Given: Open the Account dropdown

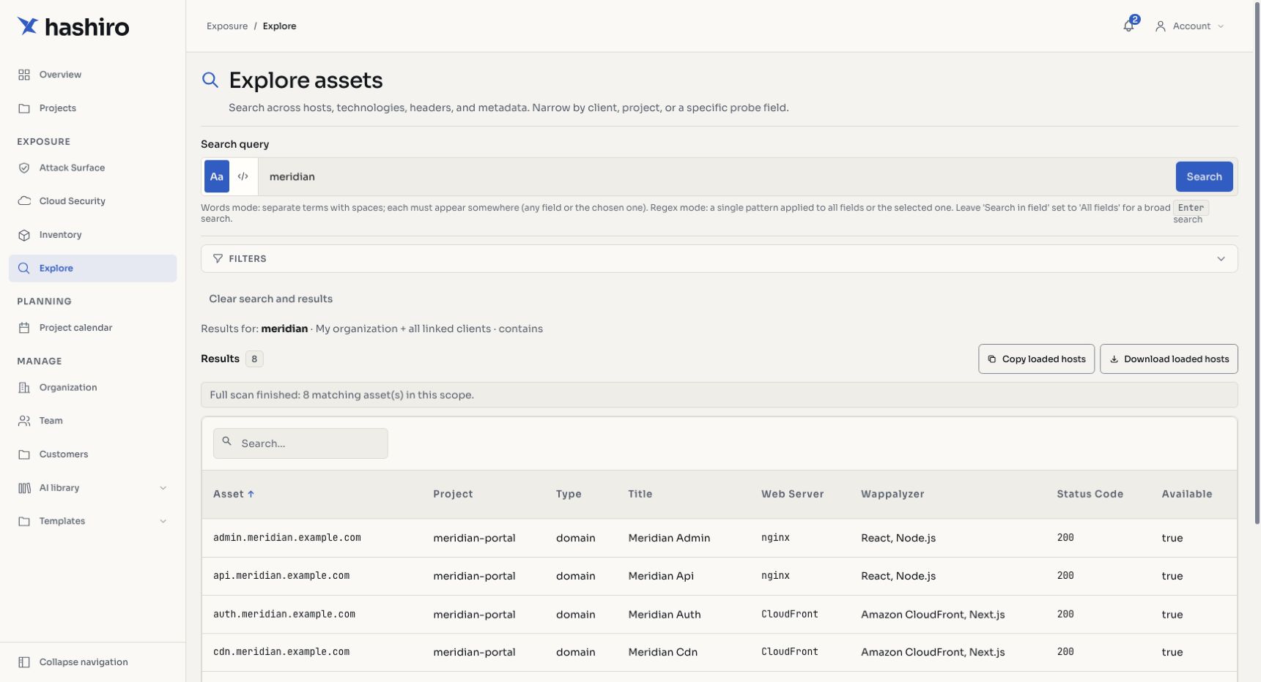Looking at the screenshot, I should [1189, 26].
